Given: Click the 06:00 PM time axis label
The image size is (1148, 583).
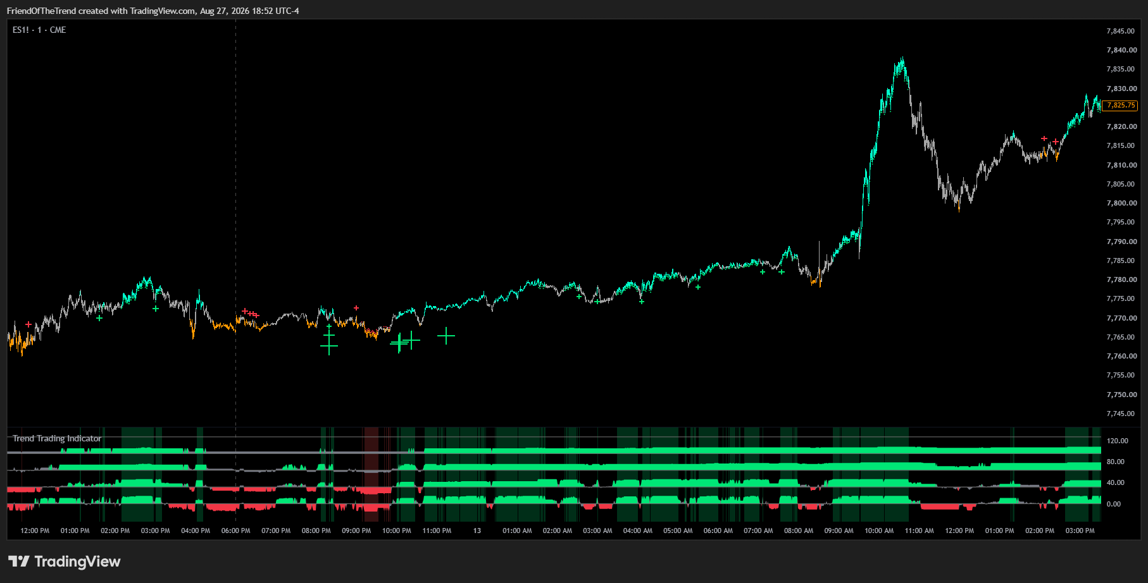Looking at the screenshot, I should click(235, 531).
